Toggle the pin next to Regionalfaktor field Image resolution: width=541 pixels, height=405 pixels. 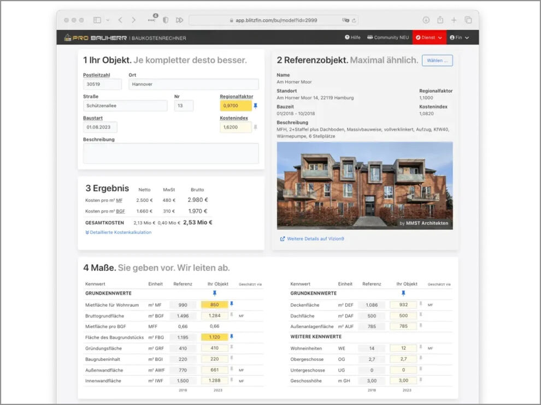click(255, 106)
